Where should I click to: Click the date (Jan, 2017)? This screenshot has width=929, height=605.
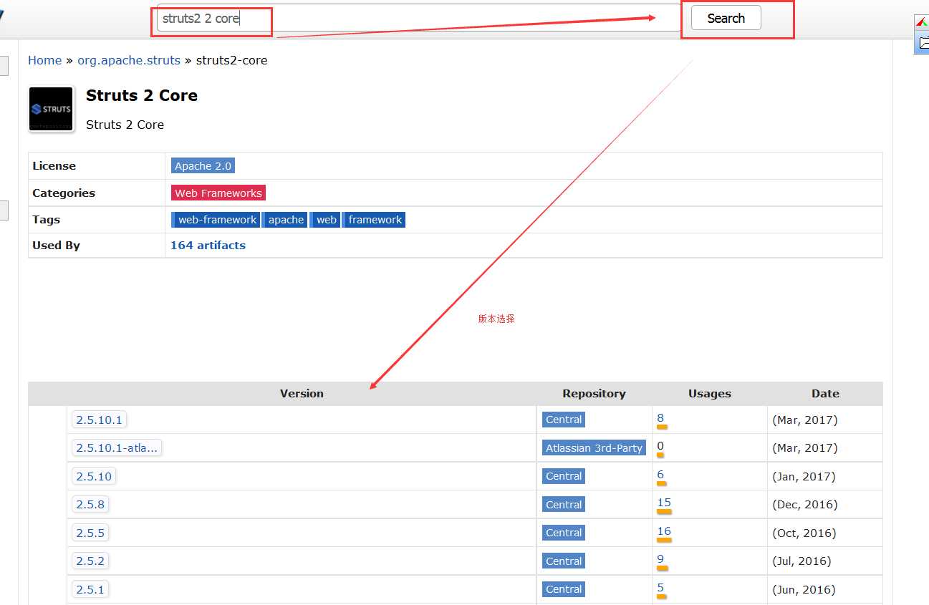[x=804, y=476]
